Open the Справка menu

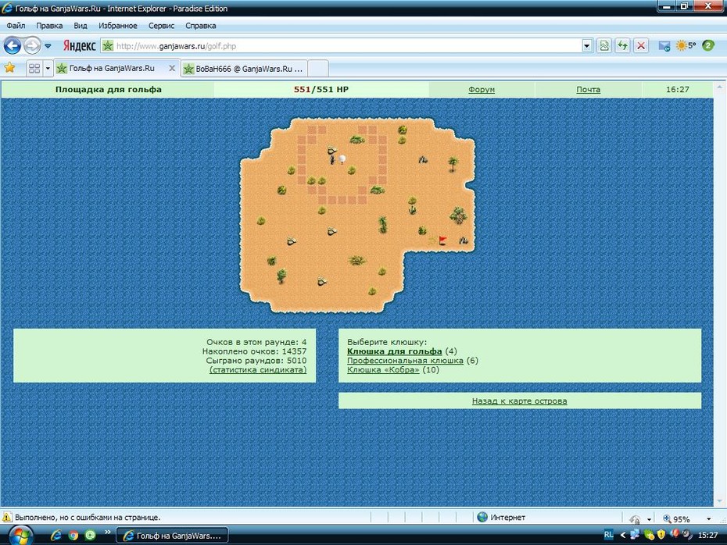[x=201, y=26]
